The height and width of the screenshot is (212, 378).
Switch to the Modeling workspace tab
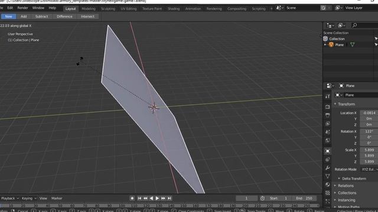coord(89,9)
